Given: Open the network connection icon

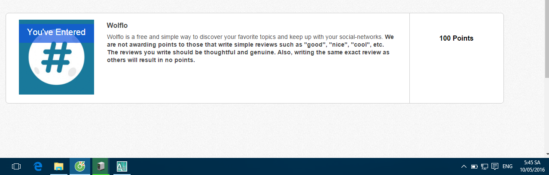Looking at the screenshot, I should click(485, 166).
